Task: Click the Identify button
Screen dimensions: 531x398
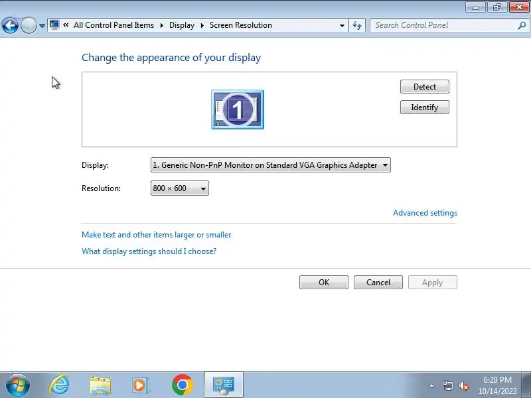Action: point(425,107)
